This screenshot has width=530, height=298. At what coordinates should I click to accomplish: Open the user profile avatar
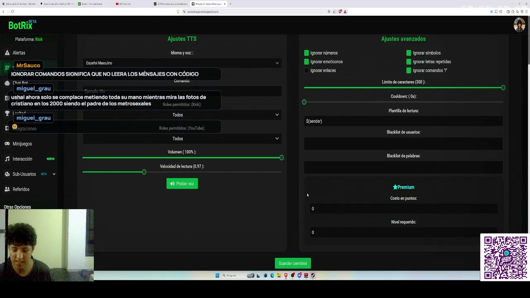tap(519, 25)
